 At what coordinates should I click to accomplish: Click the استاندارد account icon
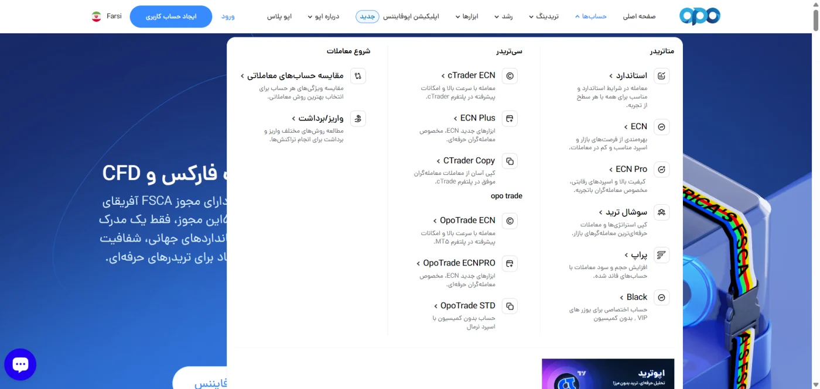click(x=661, y=76)
